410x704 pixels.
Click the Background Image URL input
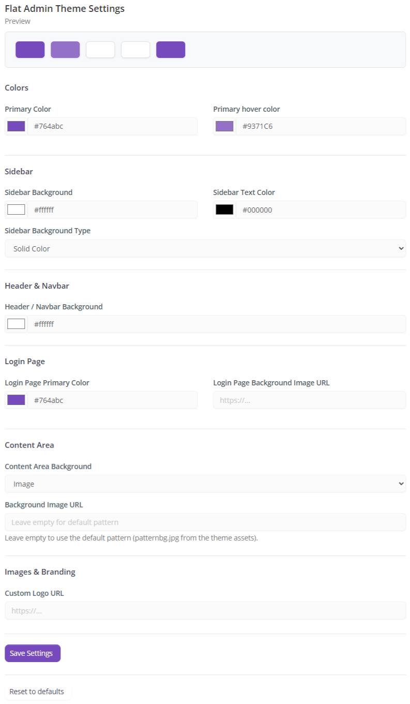(205, 522)
